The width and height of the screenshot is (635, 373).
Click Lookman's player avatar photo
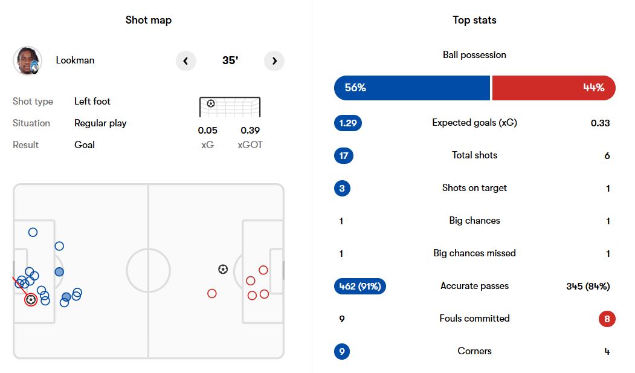click(x=27, y=60)
